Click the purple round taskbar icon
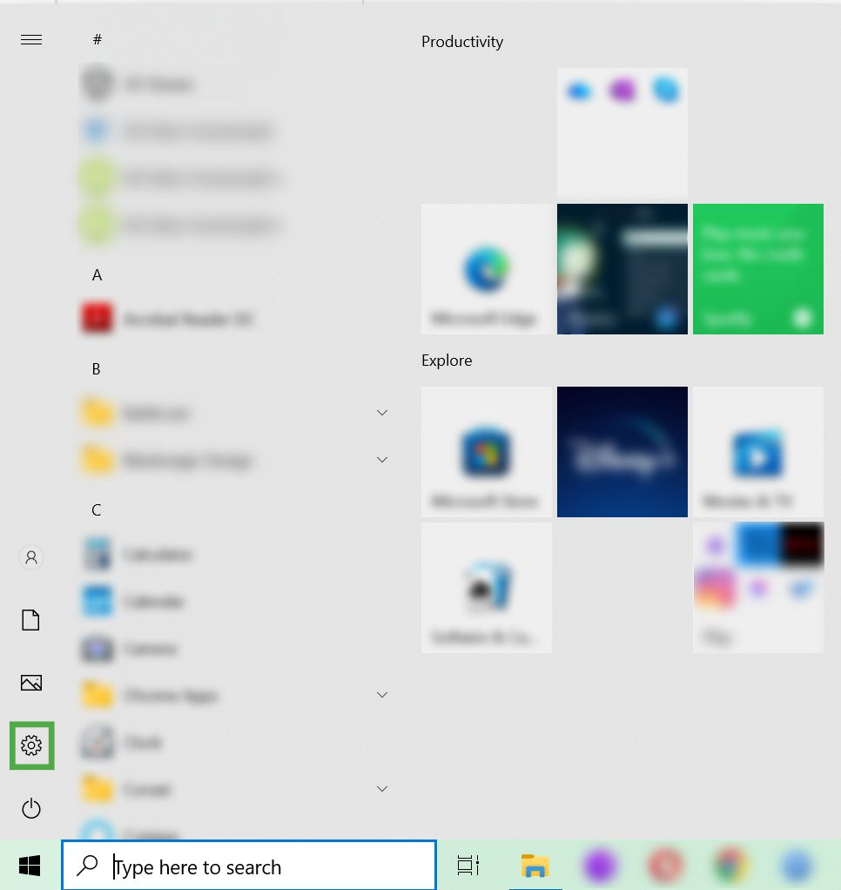Viewport: 841px width, 890px height. click(600, 866)
